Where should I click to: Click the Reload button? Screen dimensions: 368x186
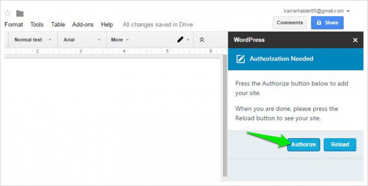(x=340, y=145)
